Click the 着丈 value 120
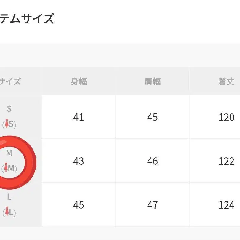This screenshot has height=240, width=240. [226, 117]
